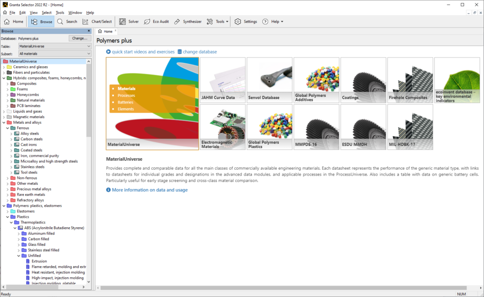Open the Tools dropdown in toolbar
484x297 pixels.
click(218, 22)
